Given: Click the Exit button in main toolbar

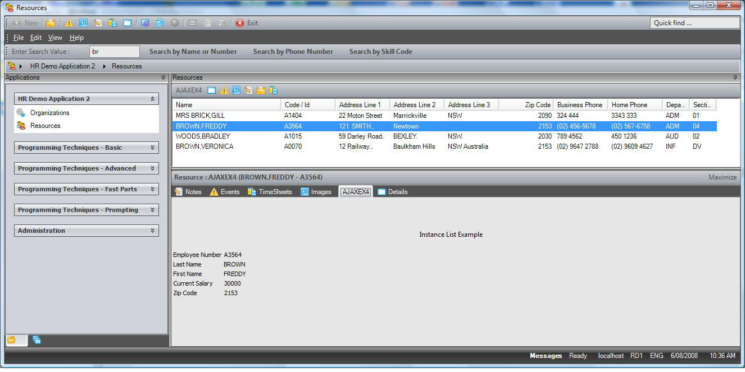Looking at the screenshot, I should click(247, 23).
